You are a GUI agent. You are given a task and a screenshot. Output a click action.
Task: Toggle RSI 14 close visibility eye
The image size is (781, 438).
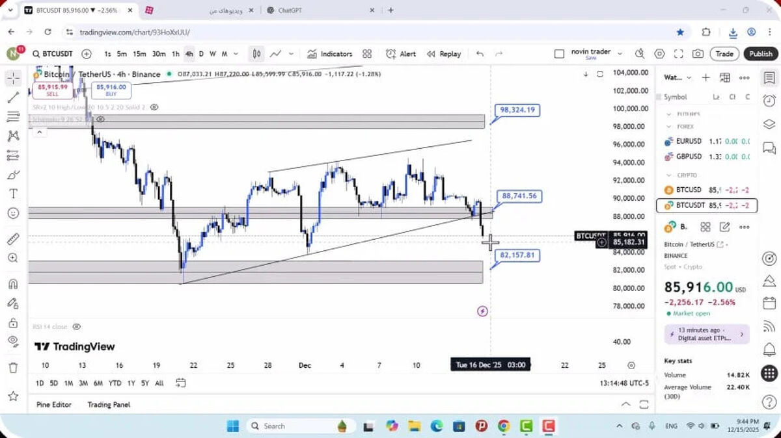(76, 326)
